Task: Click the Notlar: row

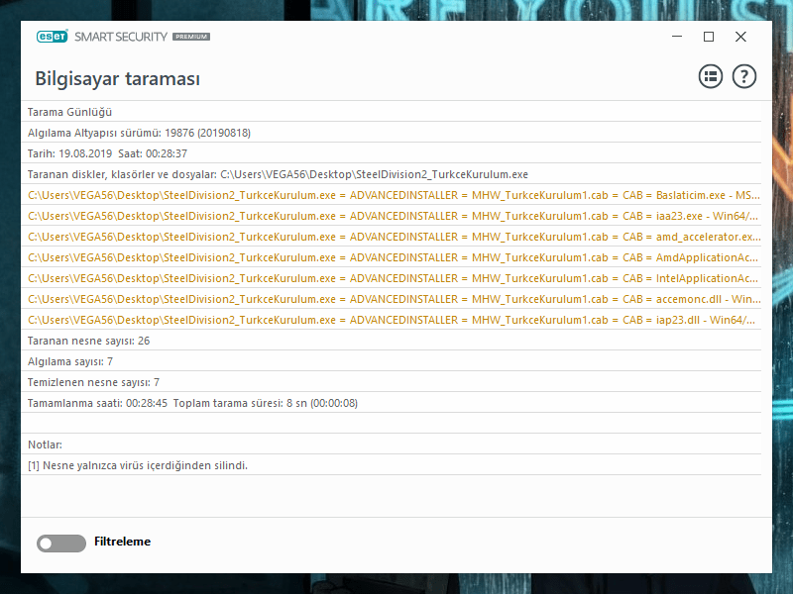Action: [392, 444]
